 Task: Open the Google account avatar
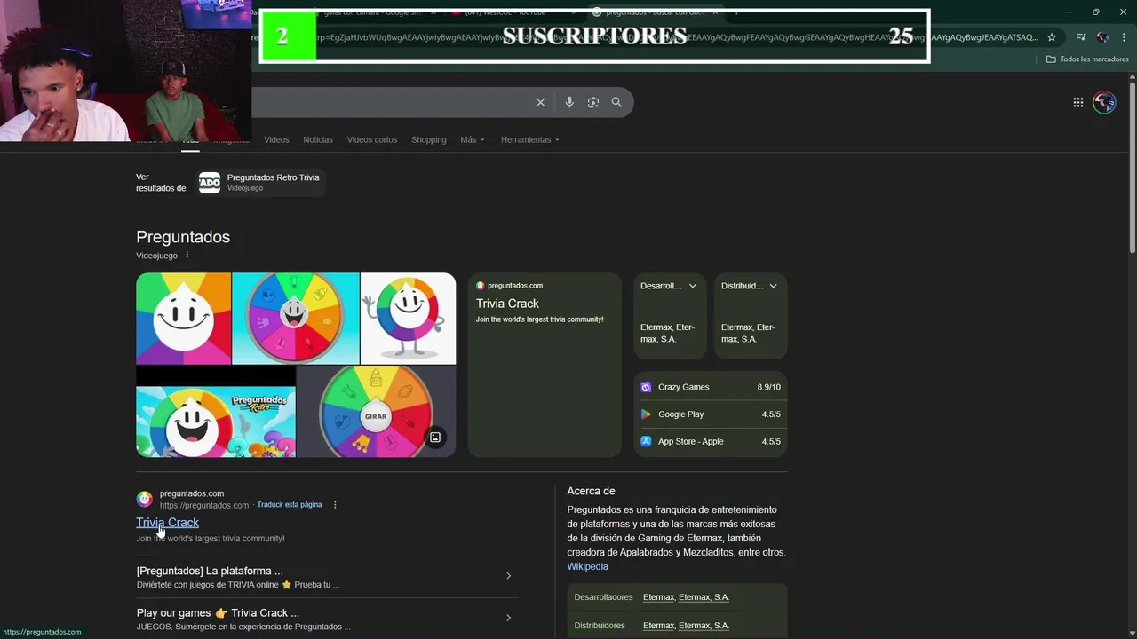pos(1104,102)
